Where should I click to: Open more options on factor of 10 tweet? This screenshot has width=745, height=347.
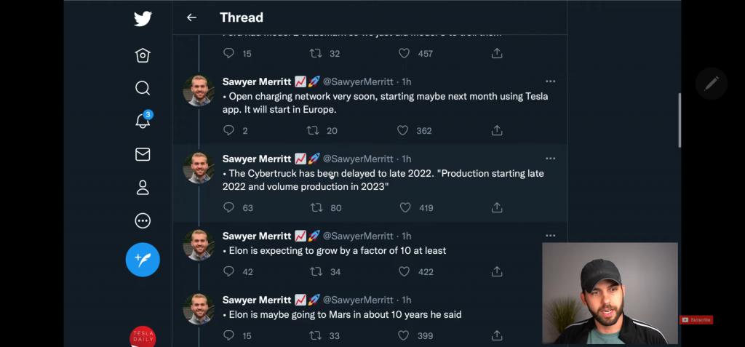550,236
